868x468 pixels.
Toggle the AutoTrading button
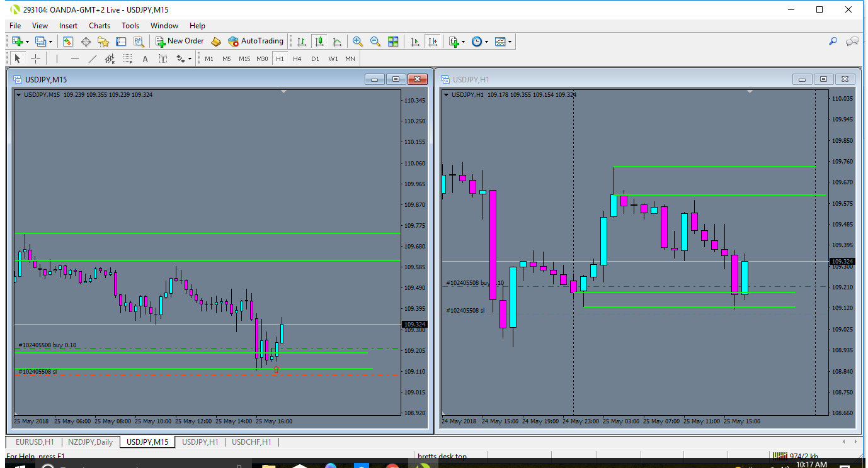256,42
